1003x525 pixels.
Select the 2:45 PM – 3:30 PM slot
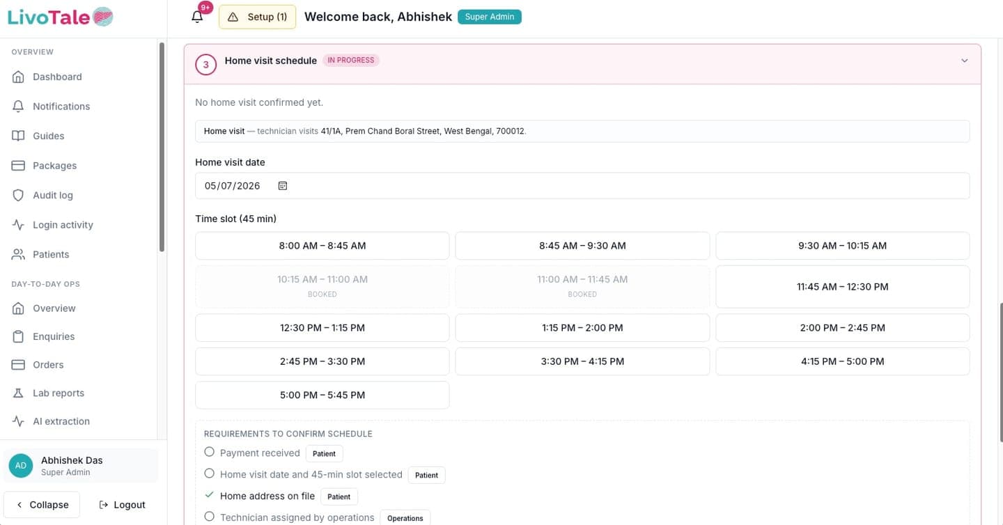(x=322, y=361)
